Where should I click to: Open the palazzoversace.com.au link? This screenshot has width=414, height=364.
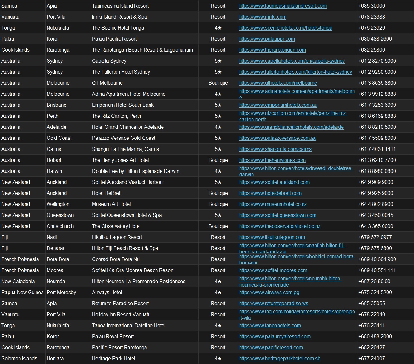[278, 138]
